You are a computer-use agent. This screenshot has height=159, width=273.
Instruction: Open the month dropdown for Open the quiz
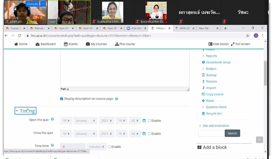85,121
